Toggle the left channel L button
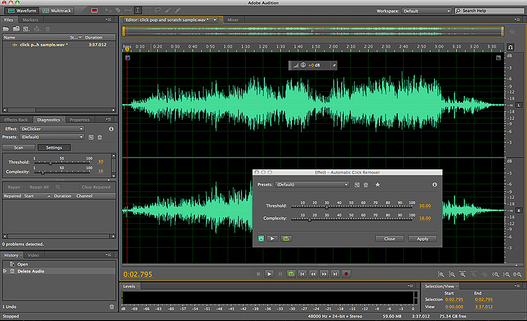The height and width of the screenshot is (321, 527). click(518, 105)
